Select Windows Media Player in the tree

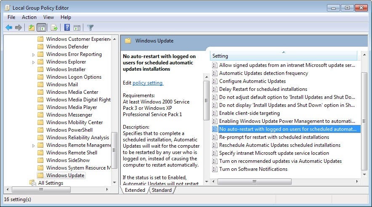coord(72,107)
